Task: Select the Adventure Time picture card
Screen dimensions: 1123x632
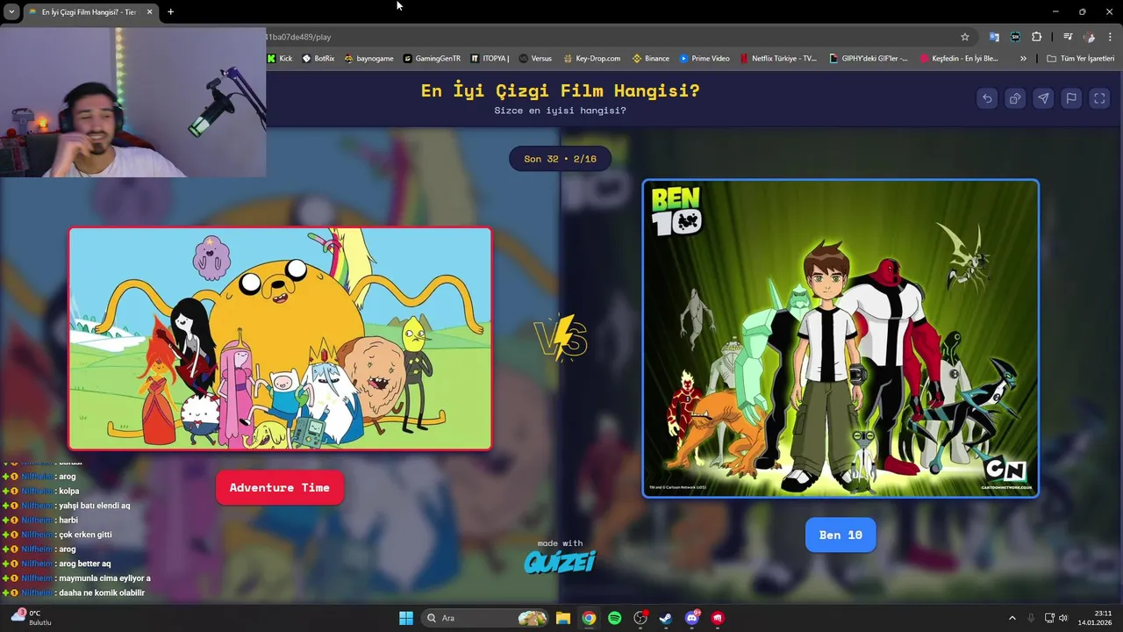Action: click(280, 339)
